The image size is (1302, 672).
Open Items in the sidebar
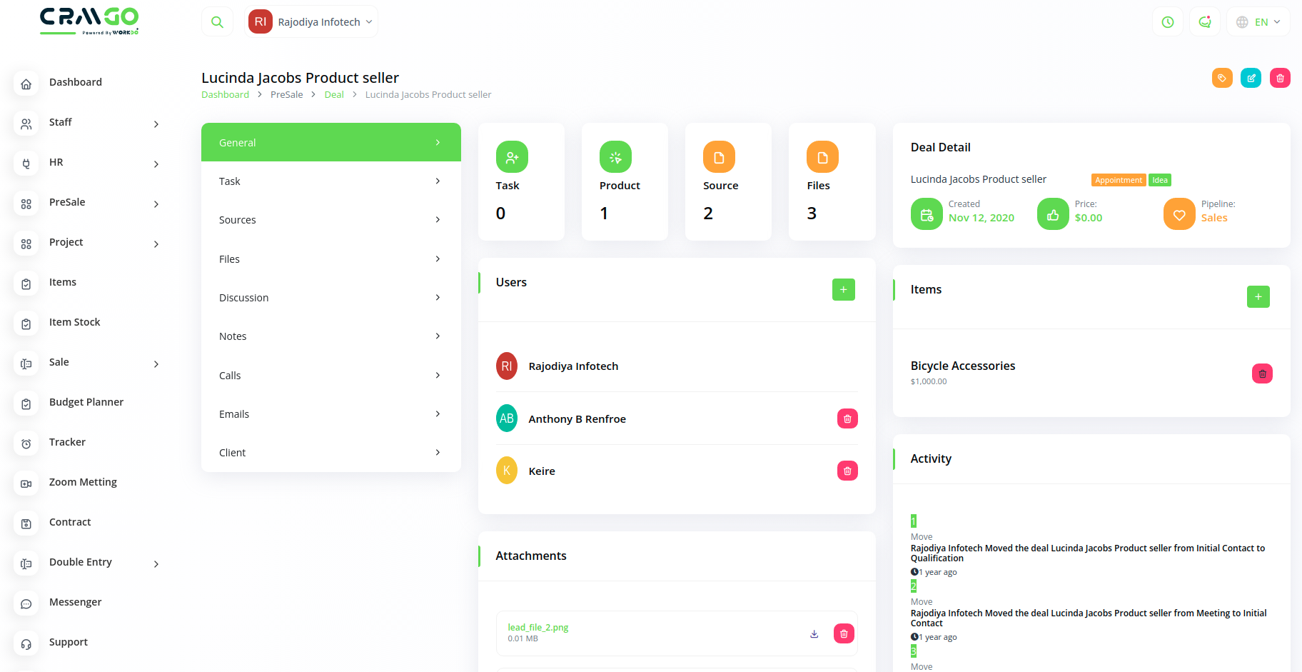[x=63, y=282]
